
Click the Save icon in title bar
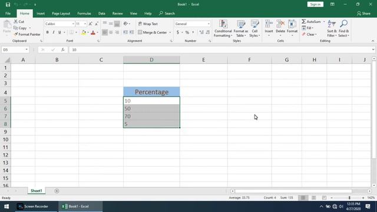point(8,5)
